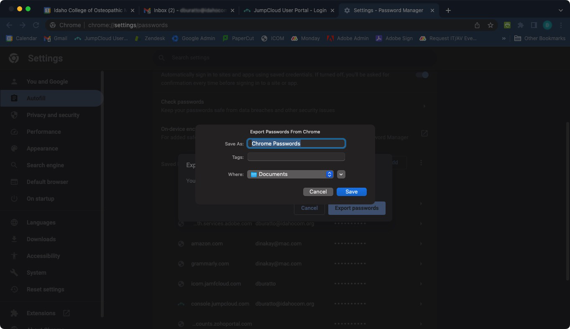Open the Chrome three-dot menu
570x329 pixels.
click(561, 25)
